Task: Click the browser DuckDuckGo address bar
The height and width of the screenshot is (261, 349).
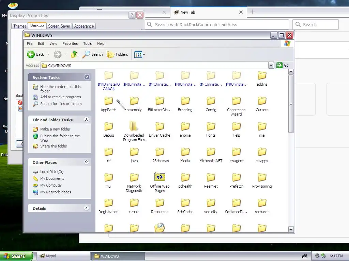Action: point(217,24)
